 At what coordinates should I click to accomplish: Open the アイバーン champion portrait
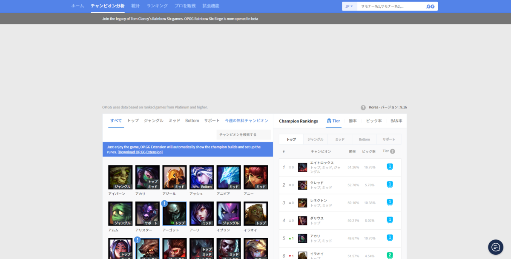coord(120,177)
